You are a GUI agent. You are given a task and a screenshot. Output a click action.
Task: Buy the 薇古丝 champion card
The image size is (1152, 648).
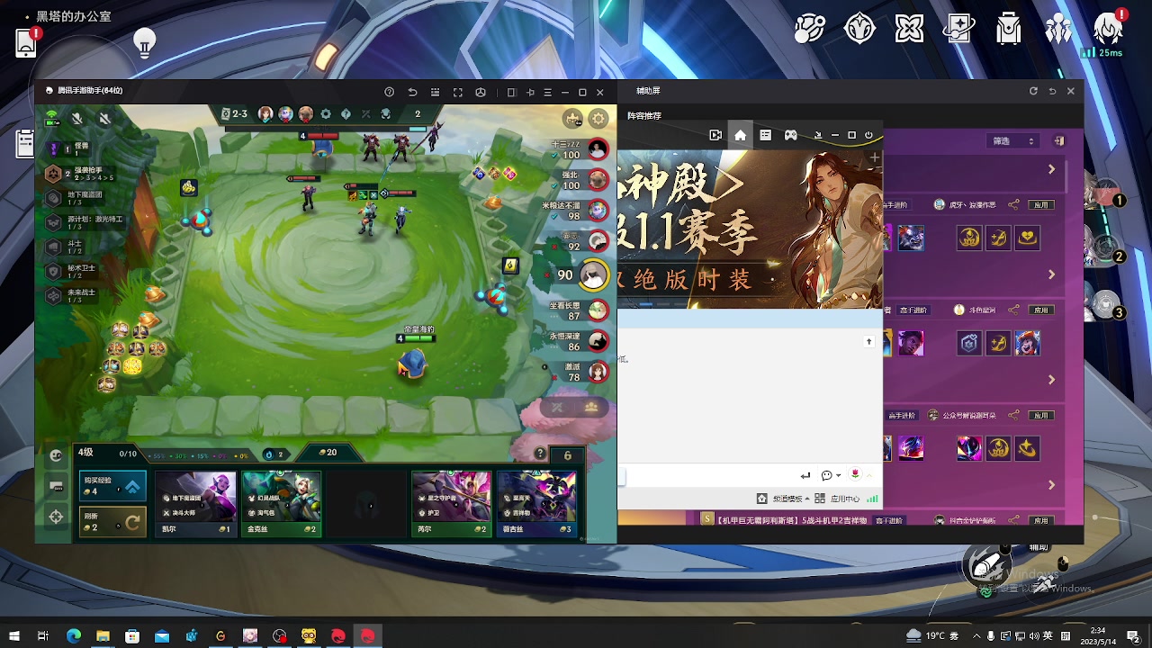536,504
